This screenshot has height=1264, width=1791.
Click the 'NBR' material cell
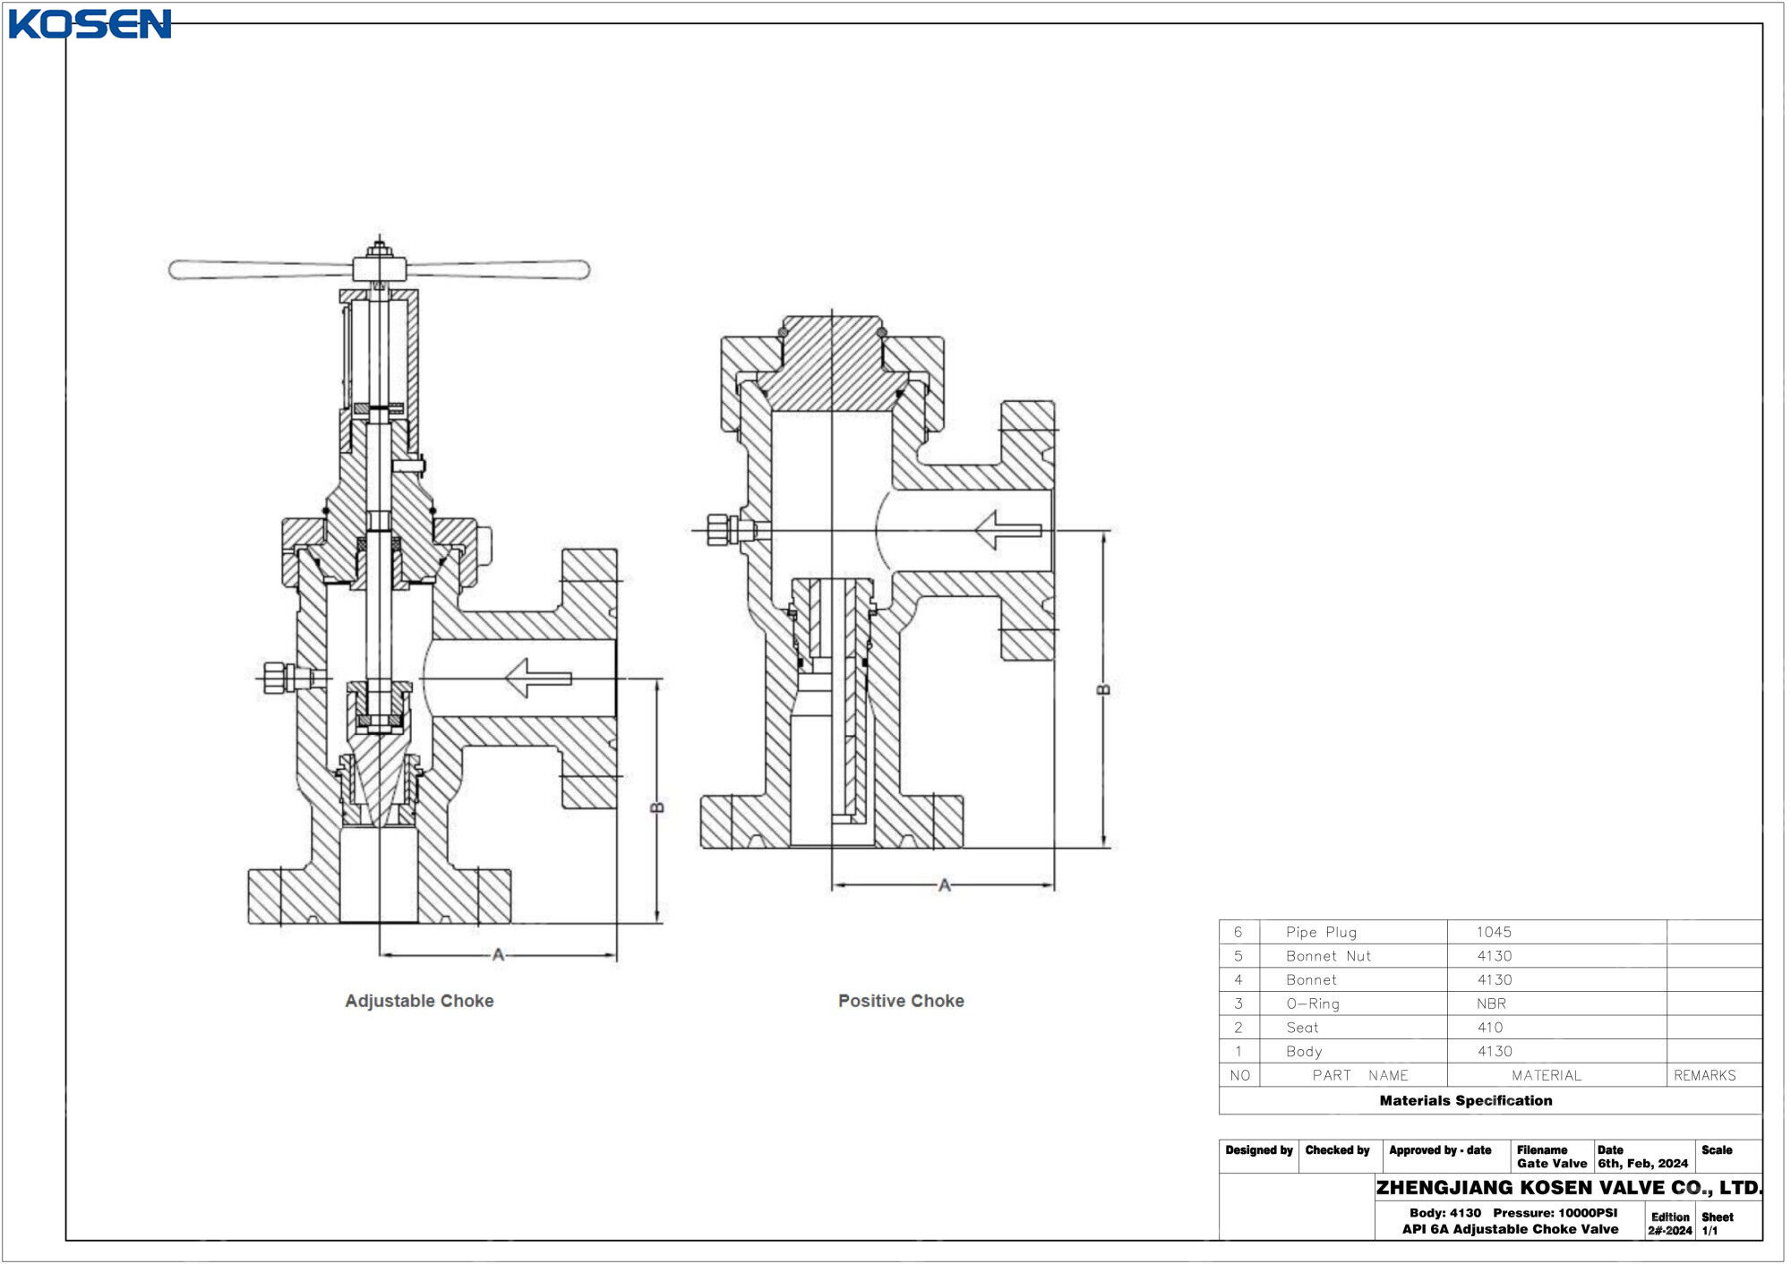1558,1004
